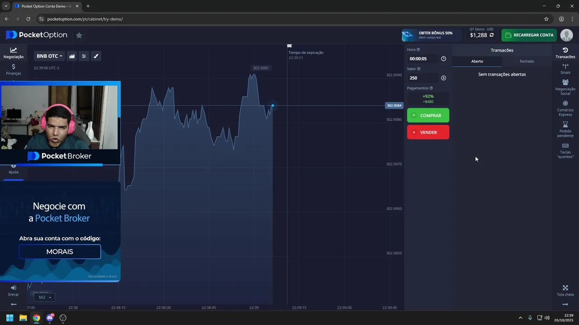
Task: Open the QT Demo account dropdown
Action: (481, 32)
